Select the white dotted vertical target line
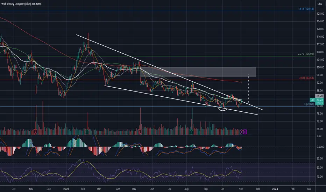The height and width of the screenshot is (192, 326). point(248,89)
